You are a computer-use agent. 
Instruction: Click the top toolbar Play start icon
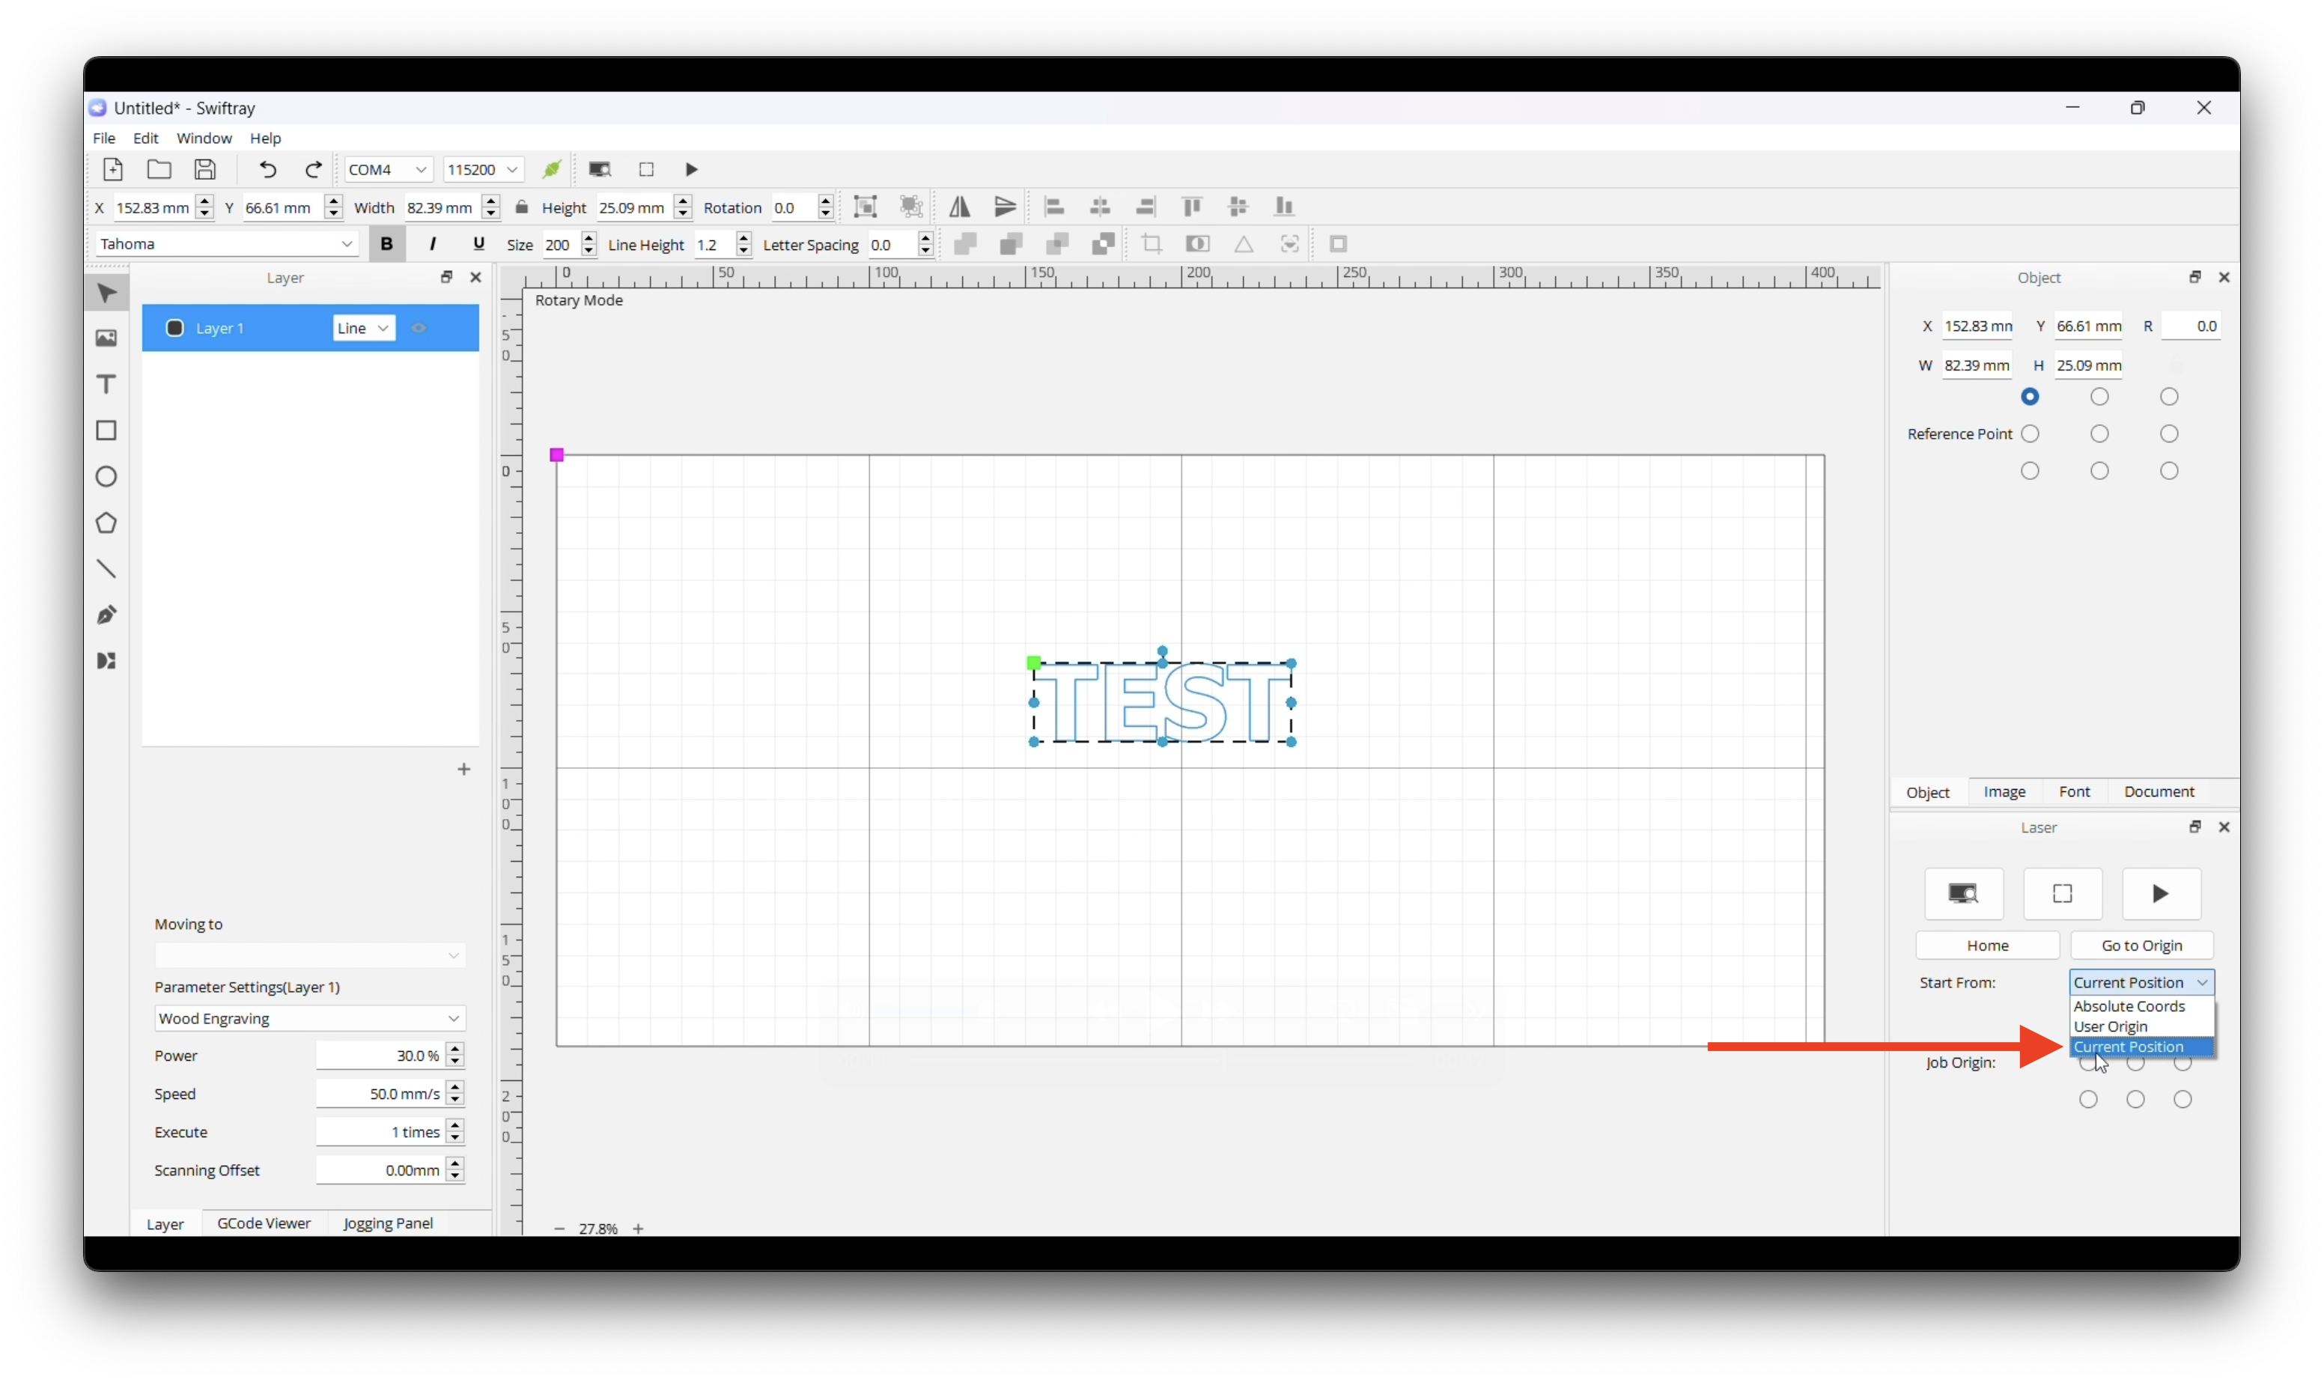(691, 169)
